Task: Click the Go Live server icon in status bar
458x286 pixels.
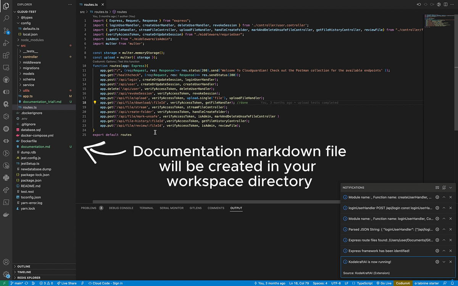Action: point(385,283)
